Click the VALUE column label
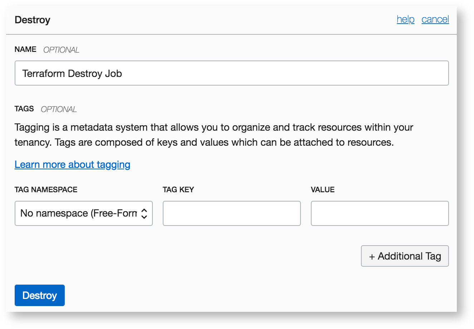Viewport: 474px width, 329px height. 323,190
